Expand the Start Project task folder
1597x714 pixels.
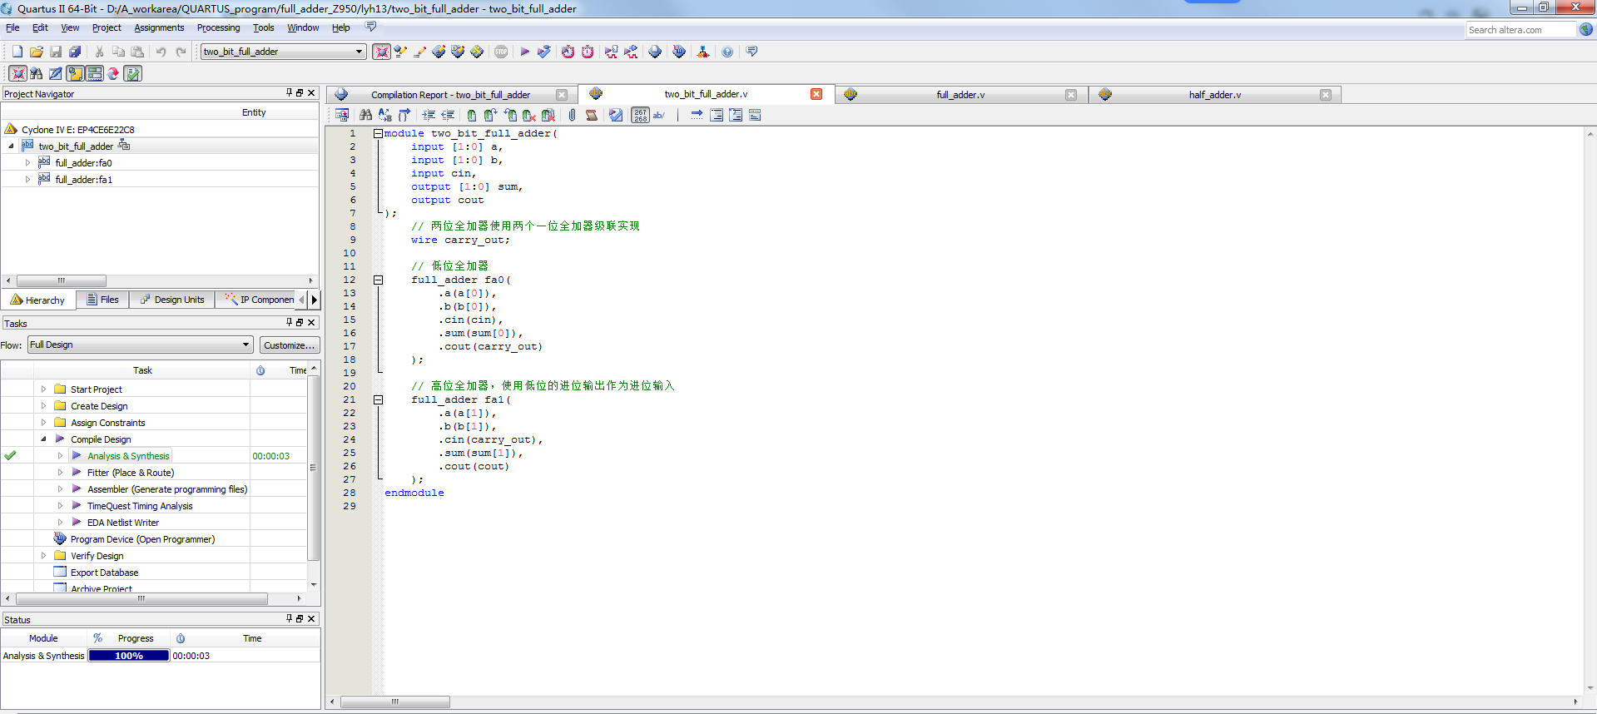43,389
